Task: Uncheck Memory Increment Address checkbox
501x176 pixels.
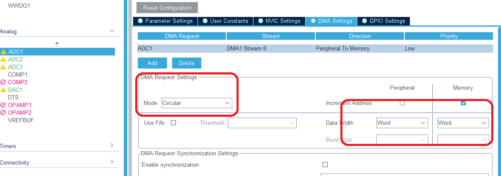Action: point(463,103)
